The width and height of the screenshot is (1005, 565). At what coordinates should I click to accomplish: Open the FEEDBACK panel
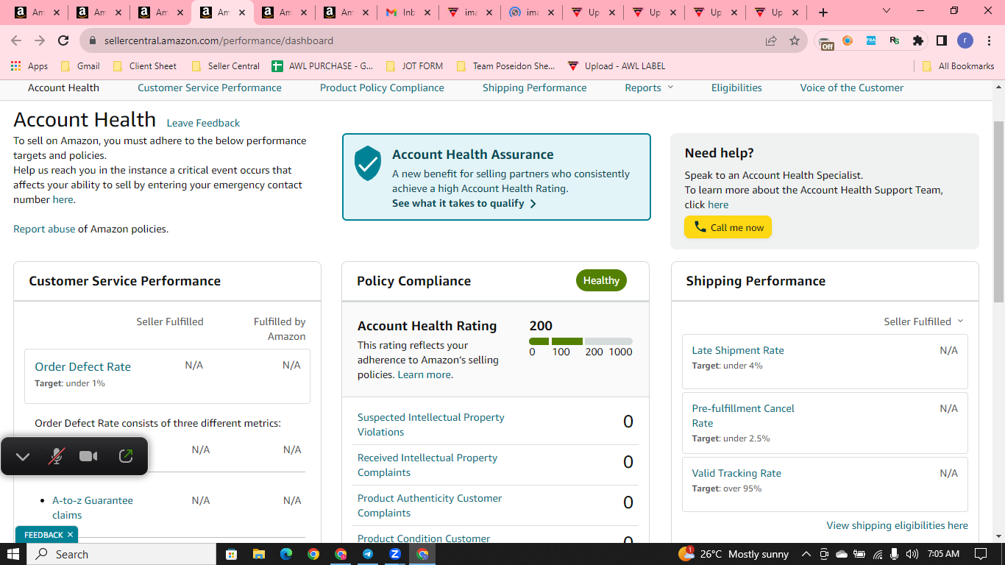click(x=43, y=535)
